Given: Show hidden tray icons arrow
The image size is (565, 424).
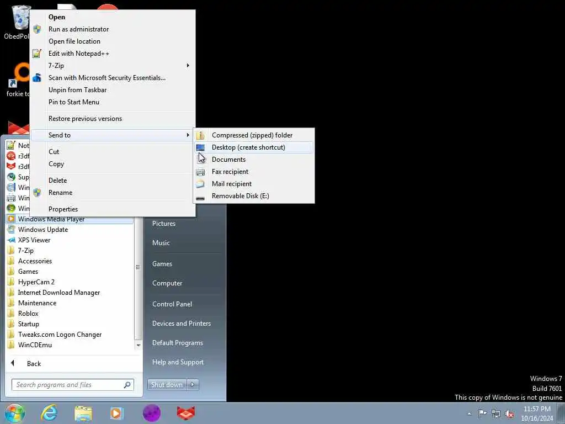Looking at the screenshot, I should click(x=469, y=414).
